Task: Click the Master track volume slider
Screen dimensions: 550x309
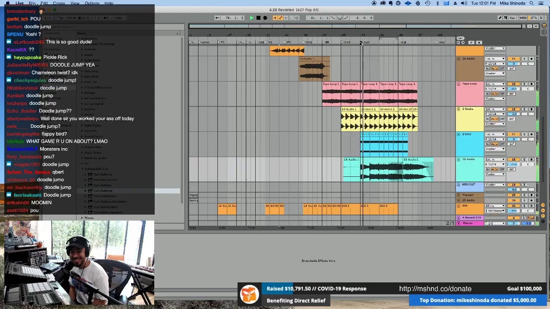Action: (x=513, y=224)
